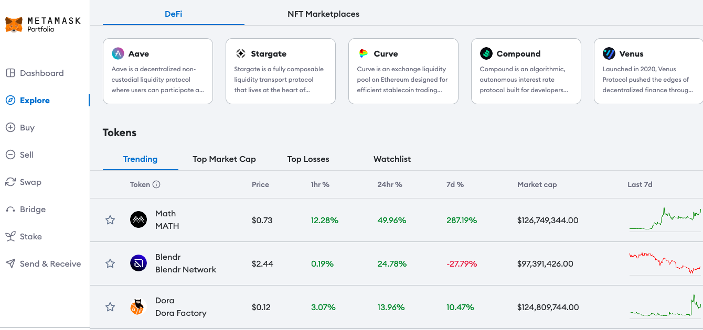
Task: Click the MetaMask fox logo
Action: (14, 25)
